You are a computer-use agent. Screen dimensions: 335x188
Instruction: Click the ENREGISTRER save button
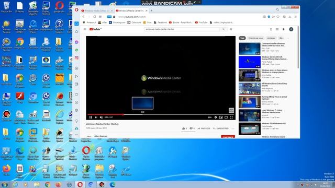[221, 128]
